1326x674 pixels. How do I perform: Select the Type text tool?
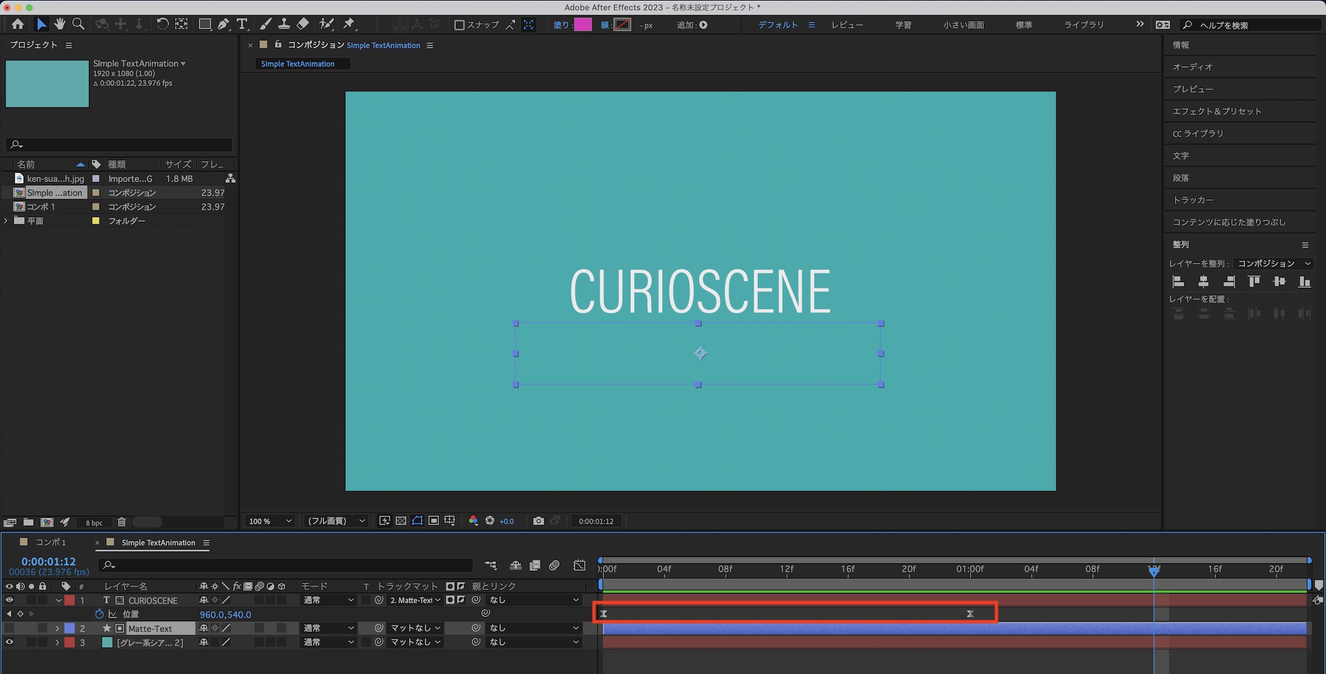(x=242, y=24)
